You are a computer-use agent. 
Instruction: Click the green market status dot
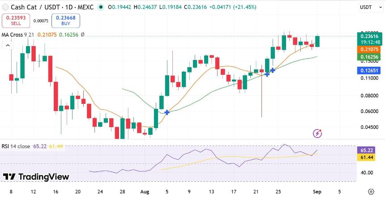coord(101,7)
